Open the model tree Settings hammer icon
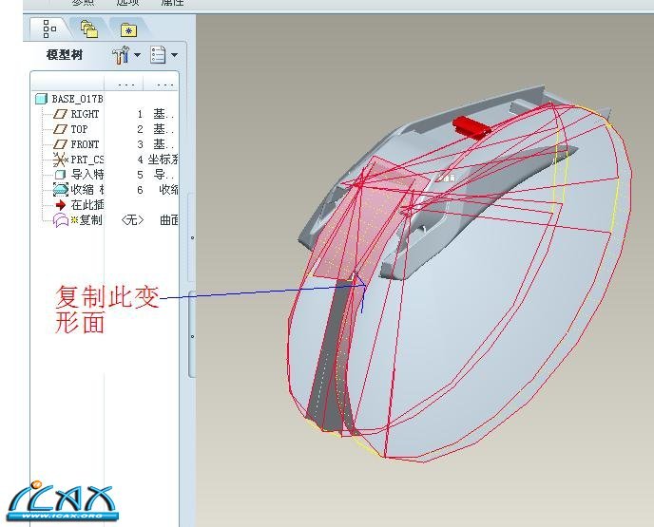This screenshot has width=654, height=527. (x=121, y=55)
